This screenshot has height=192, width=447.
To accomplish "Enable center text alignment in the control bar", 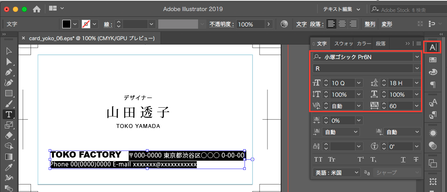I will [x=342, y=24].
